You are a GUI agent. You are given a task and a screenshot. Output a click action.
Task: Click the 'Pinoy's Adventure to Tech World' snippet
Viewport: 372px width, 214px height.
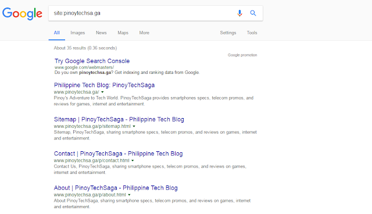click(x=153, y=101)
